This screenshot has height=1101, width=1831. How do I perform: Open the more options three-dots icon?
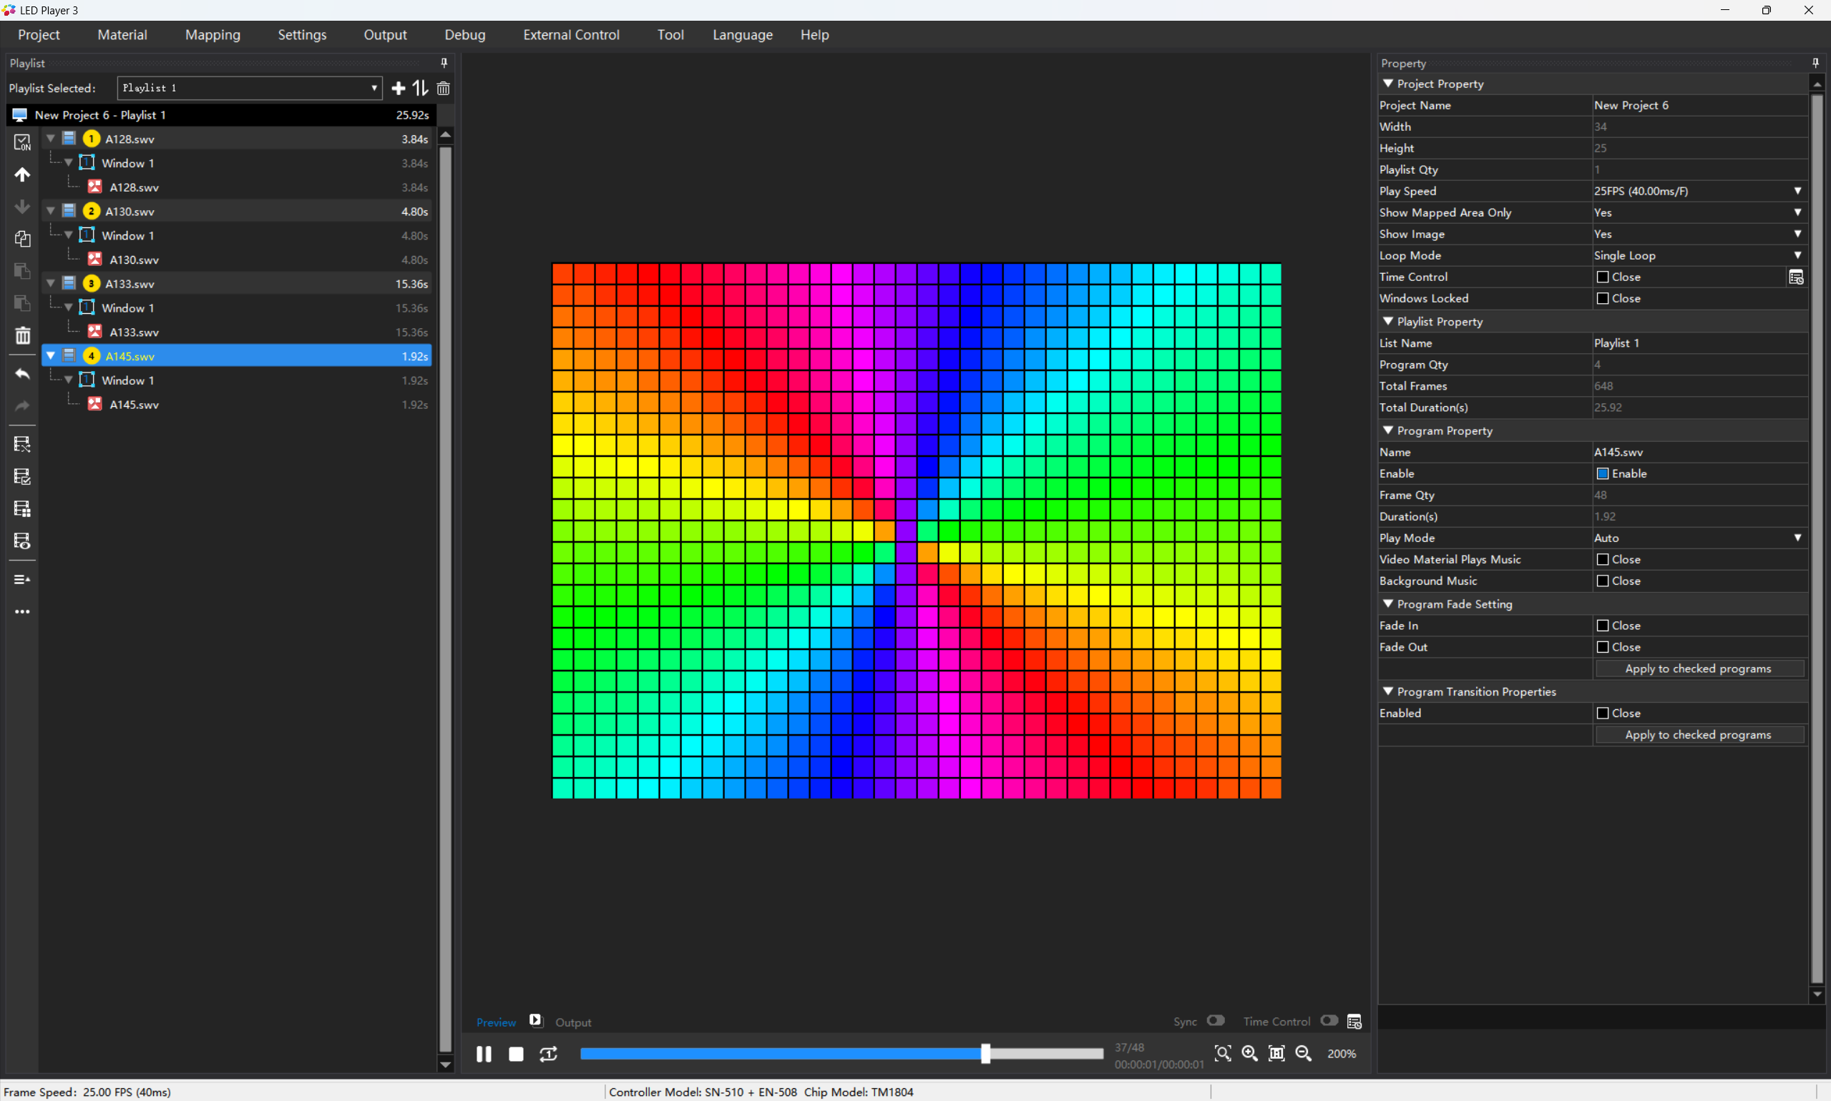22,612
